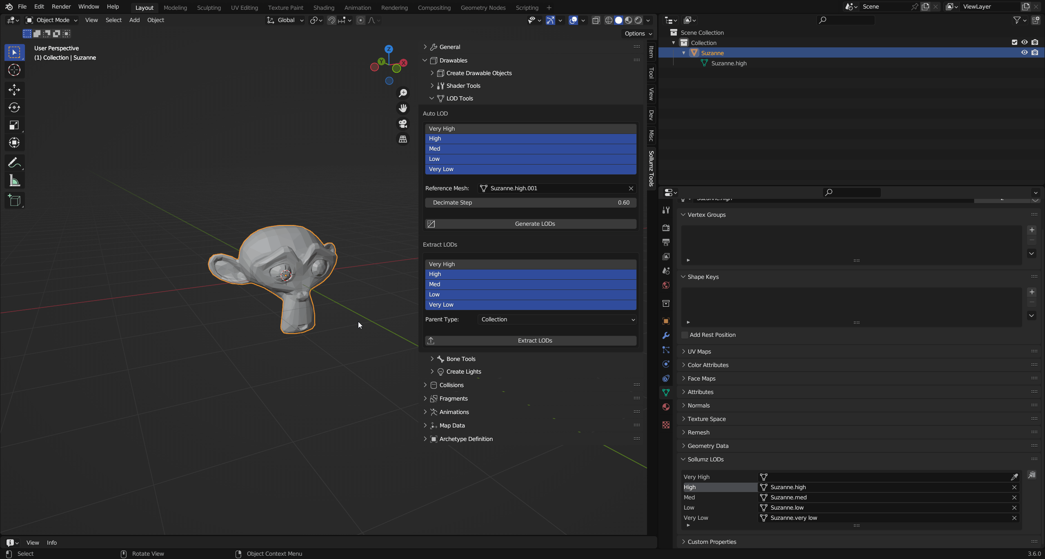
Task: Select Very Low in Extract LODs list
Action: [531, 305]
